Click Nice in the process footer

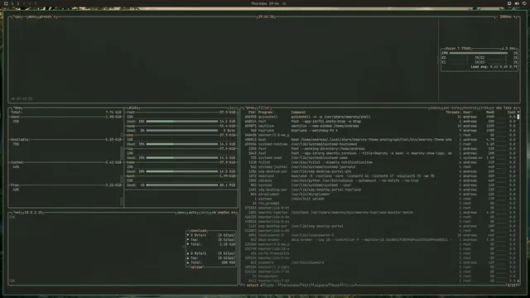click(x=335, y=286)
